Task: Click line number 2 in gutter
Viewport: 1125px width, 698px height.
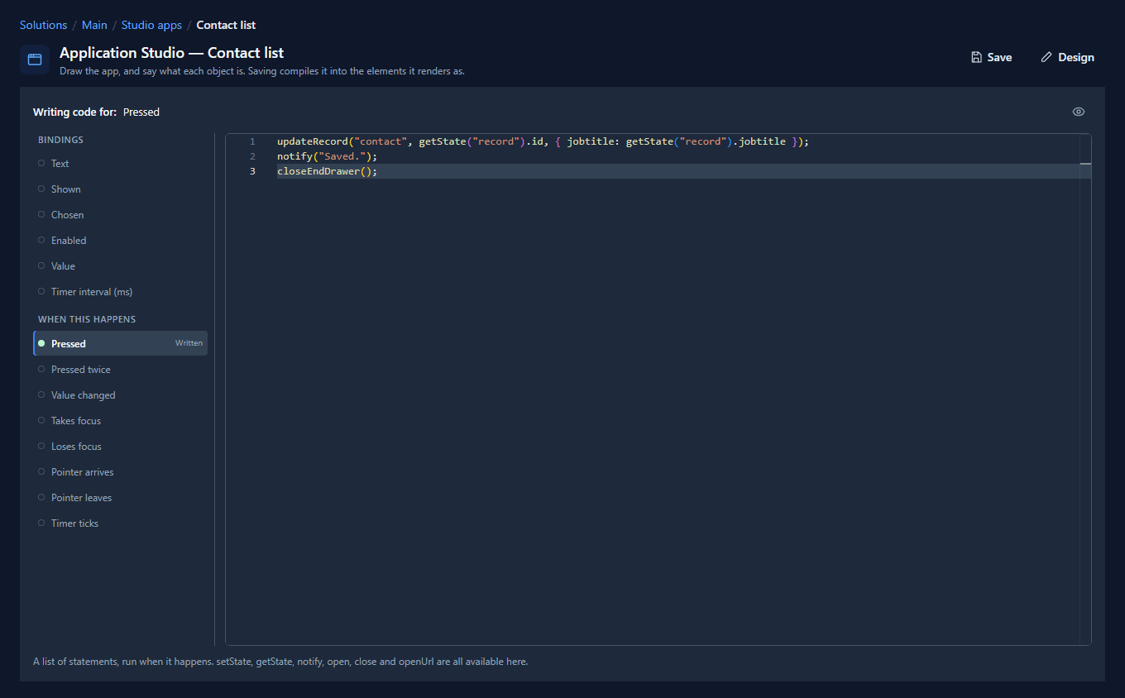Action: (x=252, y=156)
